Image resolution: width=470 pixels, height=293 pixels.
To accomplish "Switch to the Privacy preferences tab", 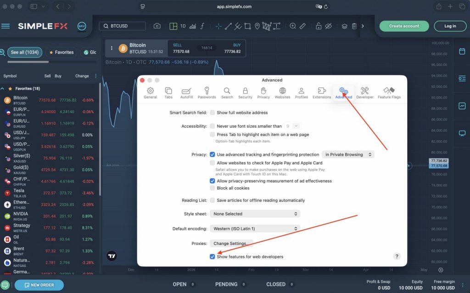I will coord(263,92).
